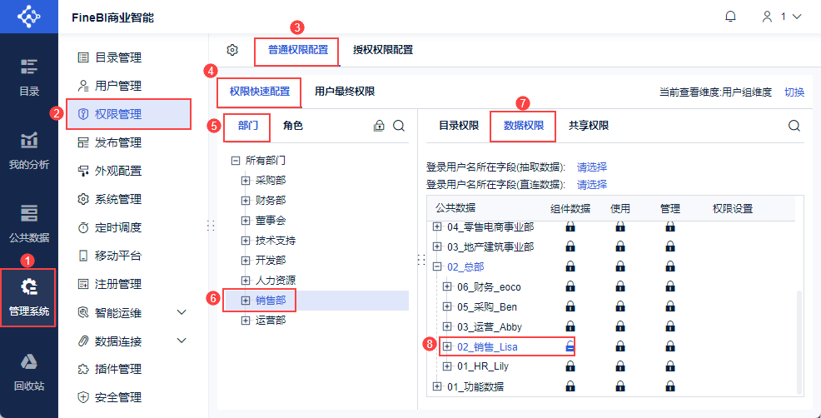Click the lock icon beside department search

[379, 126]
